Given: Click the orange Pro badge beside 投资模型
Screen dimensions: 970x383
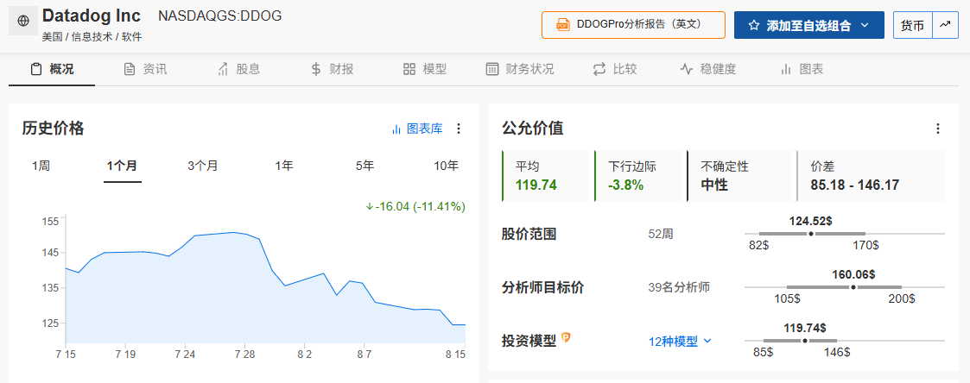Looking at the screenshot, I should click(x=566, y=337).
